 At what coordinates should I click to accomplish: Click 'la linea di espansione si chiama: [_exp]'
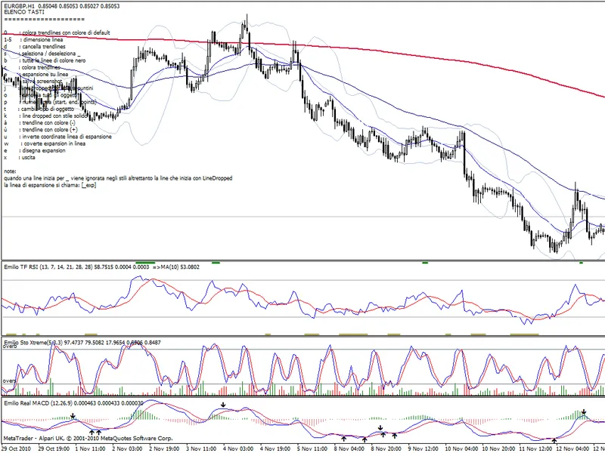tap(50, 185)
